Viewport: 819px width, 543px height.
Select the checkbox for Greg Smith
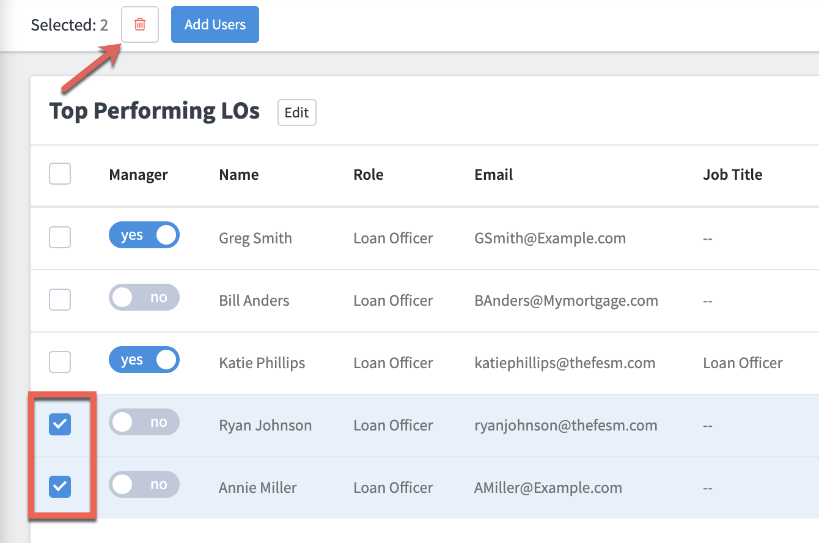click(x=59, y=237)
